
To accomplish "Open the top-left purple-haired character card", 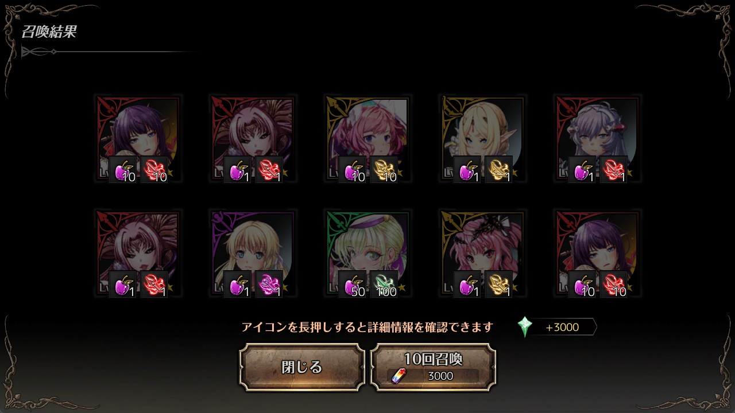I will tap(138, 138).
